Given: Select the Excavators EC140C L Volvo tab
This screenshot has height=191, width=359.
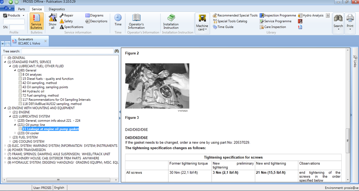Looking at the screenshot, I should pyautogui.click(x=29, y=41).
